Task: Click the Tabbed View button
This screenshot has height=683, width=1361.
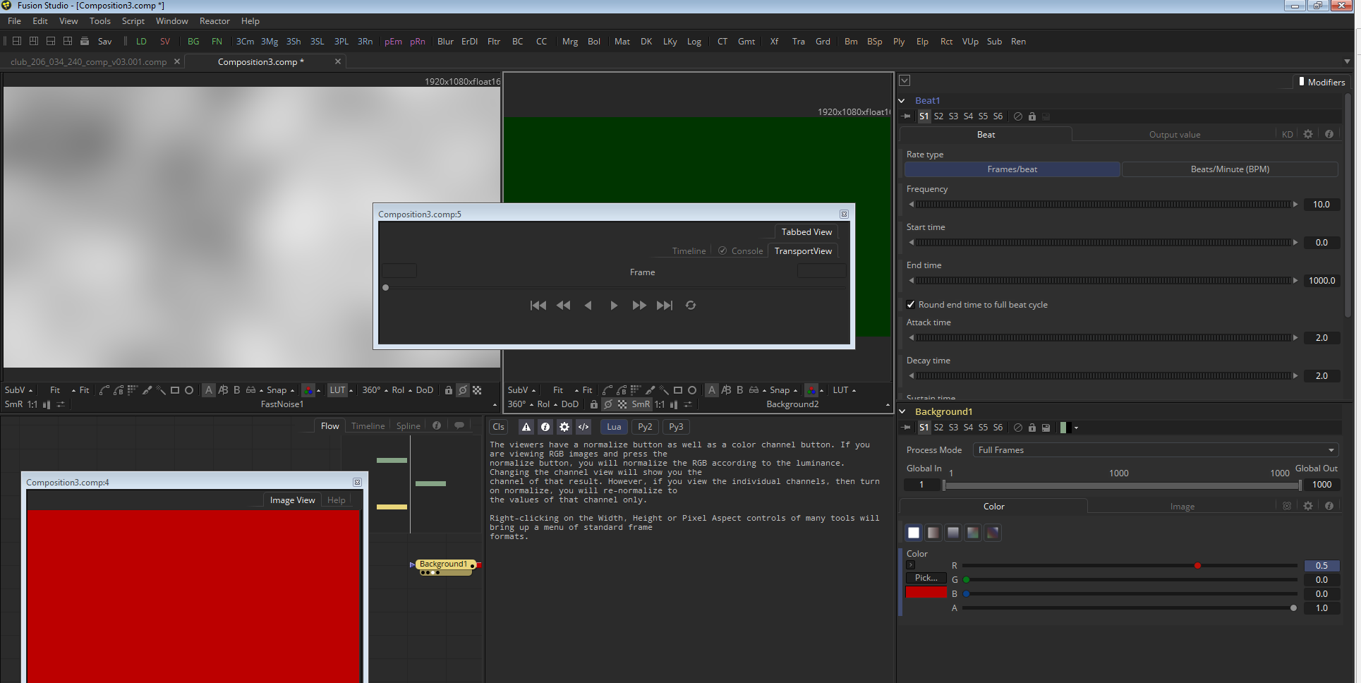Action: pyautogui.click(x=806, y=232)
